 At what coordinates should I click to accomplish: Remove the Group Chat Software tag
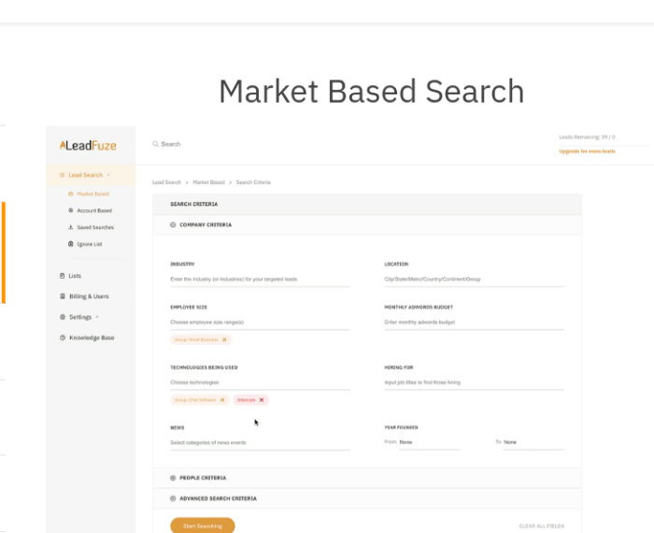click(x=221, y=399)
